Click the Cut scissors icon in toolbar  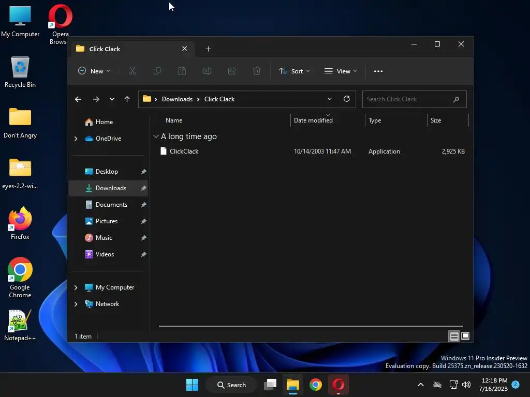[132, 71]
